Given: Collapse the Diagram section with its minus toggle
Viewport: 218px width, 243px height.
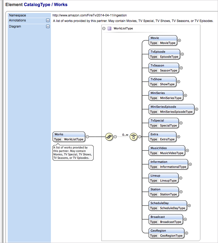Looking at the screenshot, I should pos(48,26).
